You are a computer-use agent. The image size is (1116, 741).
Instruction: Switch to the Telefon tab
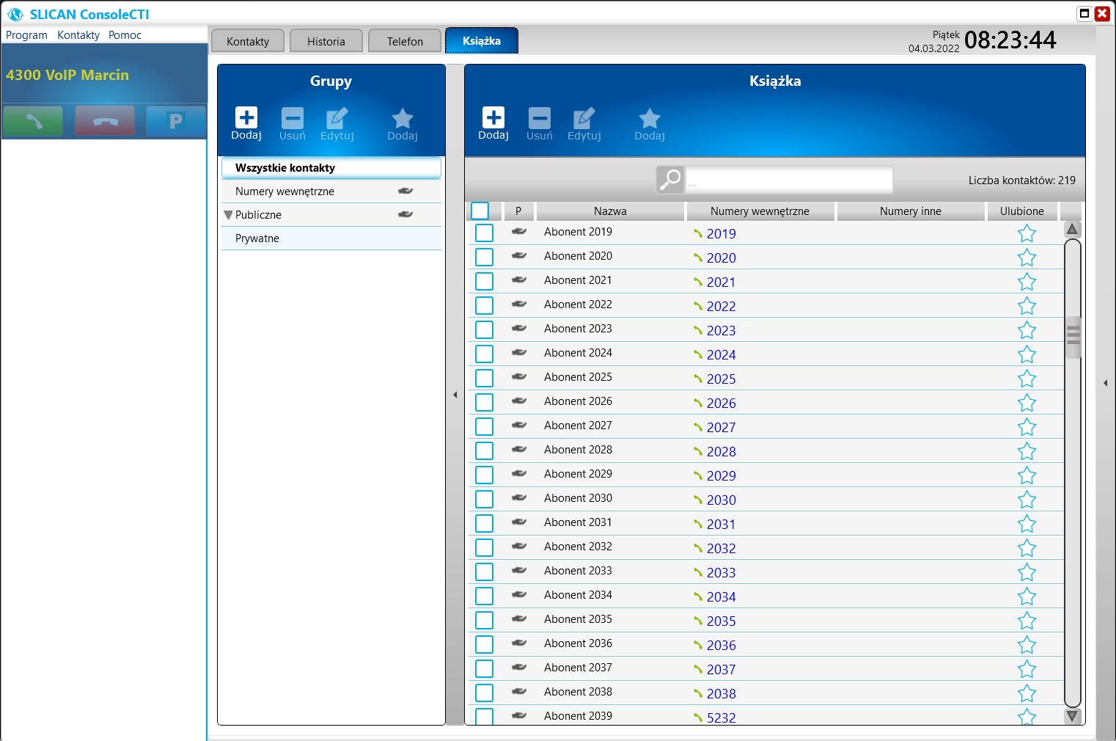tap(405, 41)
